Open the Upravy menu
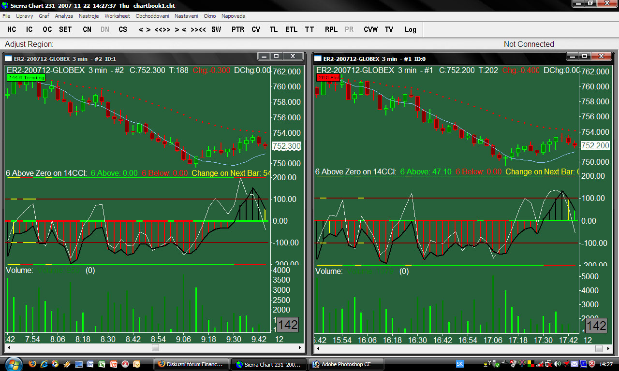The image size is (619, 371). [25, 16]
